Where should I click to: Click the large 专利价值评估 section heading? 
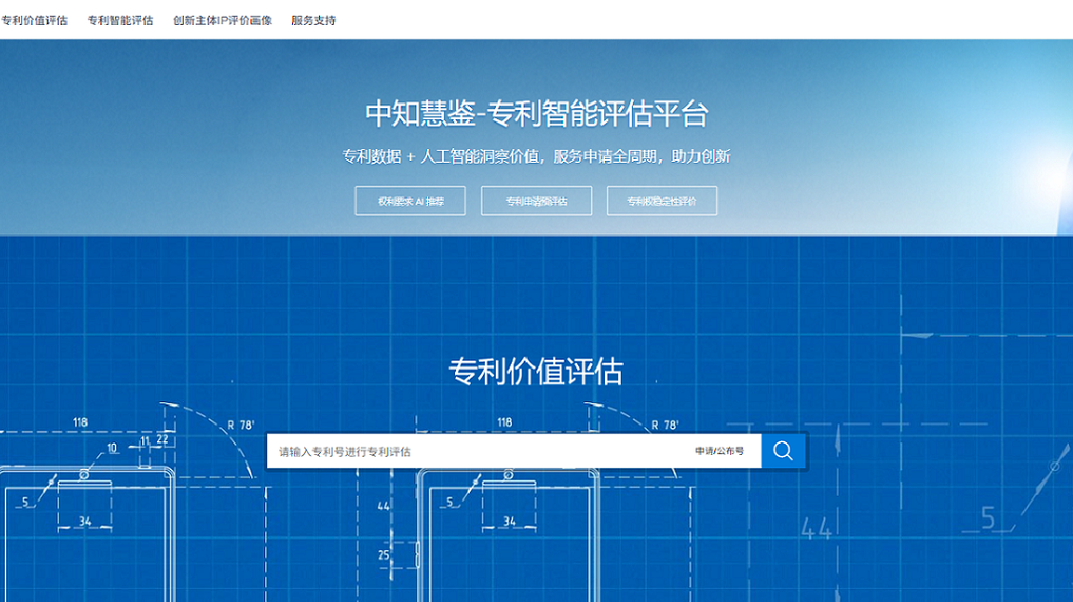[536, 372]
